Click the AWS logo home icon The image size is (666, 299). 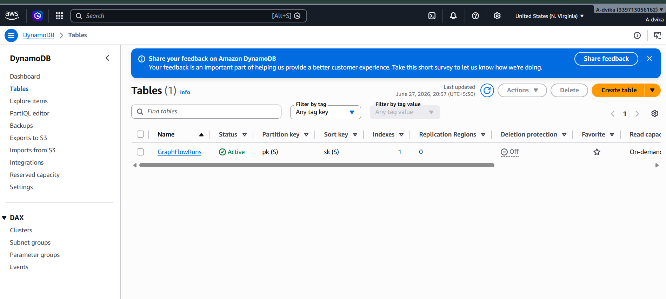point(12,15)
